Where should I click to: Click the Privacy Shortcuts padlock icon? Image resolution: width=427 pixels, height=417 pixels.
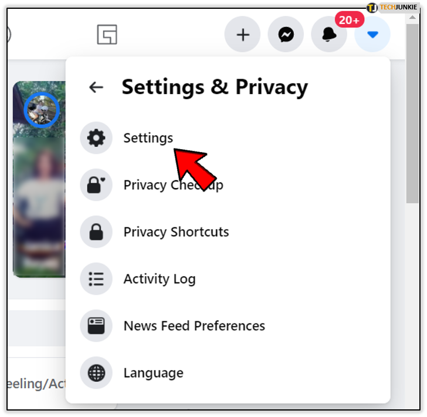tap(96, 232)
